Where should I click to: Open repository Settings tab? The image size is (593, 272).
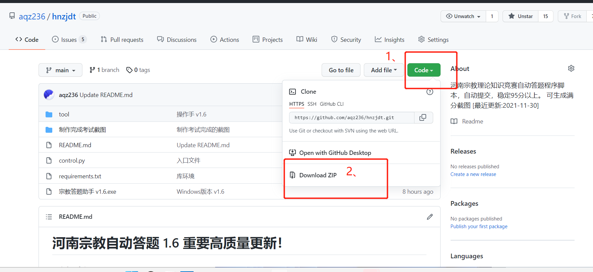[x=433, y=39]
